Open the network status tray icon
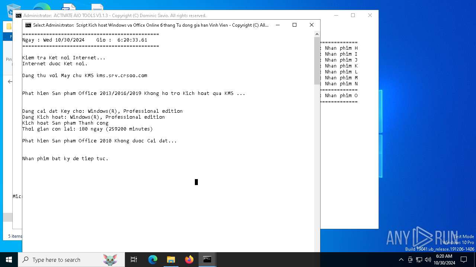 419,260
